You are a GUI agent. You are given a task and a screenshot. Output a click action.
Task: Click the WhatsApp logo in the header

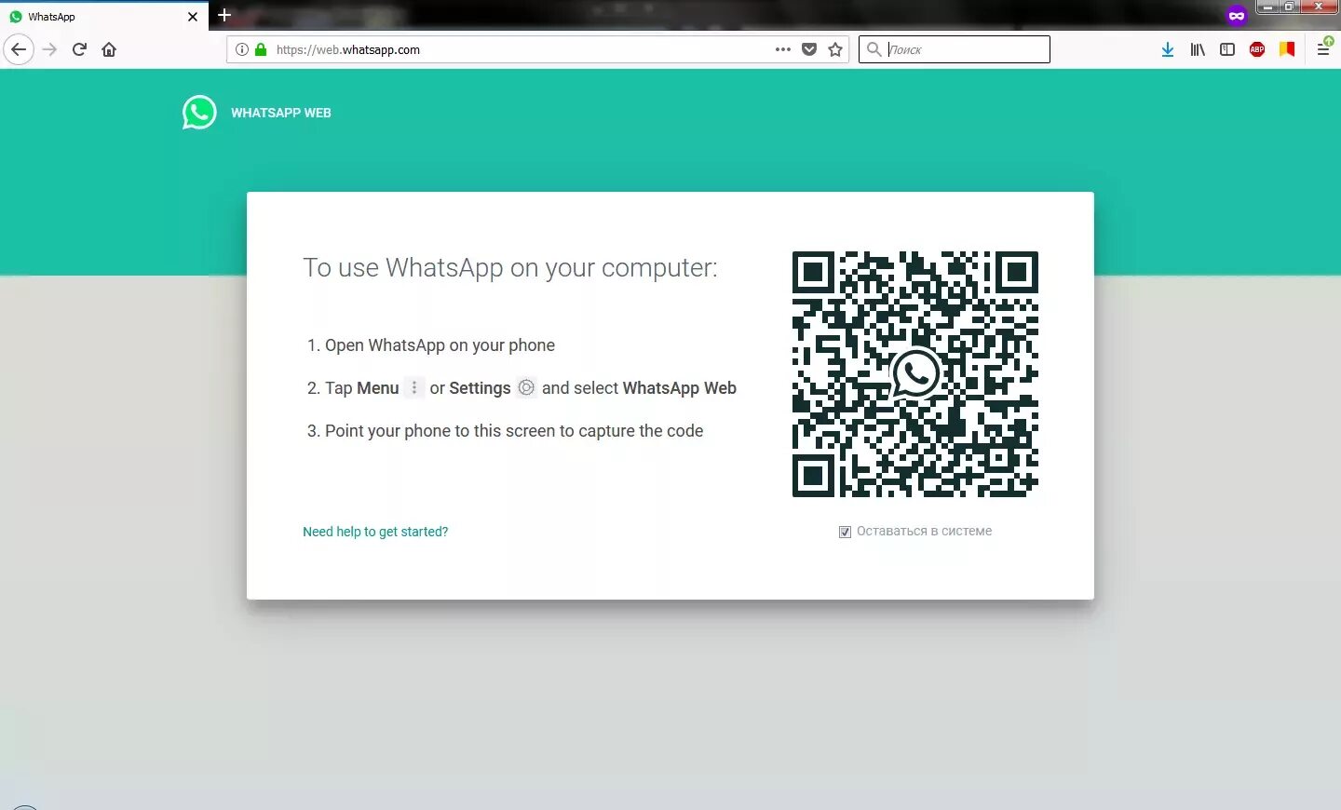click(199, 113)
